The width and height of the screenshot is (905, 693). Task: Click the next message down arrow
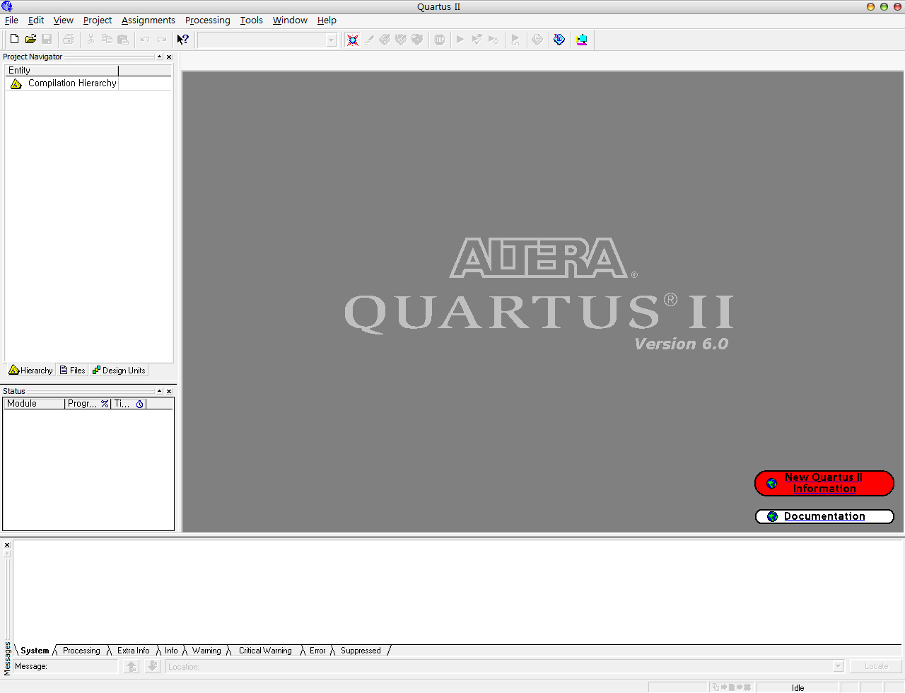[153, 666]
